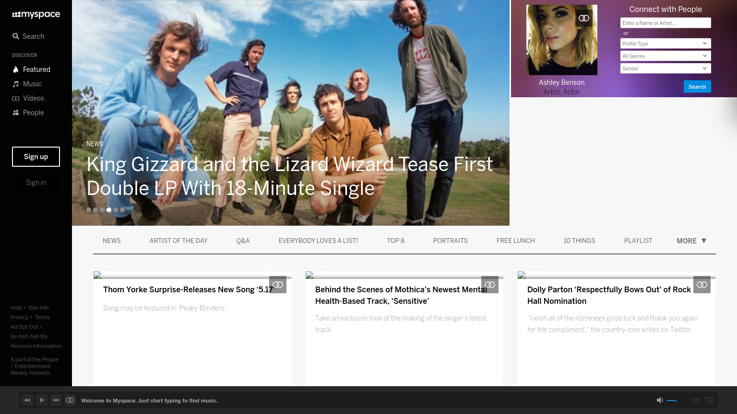Click connect icon on Dolly Parton card

tap(702, 285)
